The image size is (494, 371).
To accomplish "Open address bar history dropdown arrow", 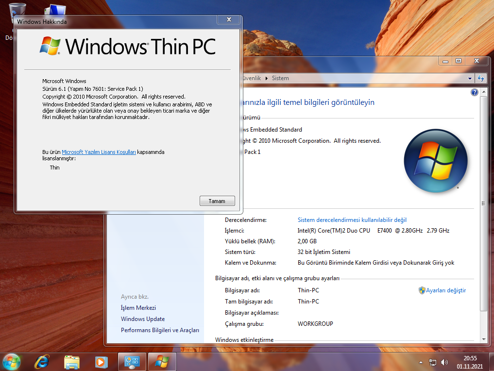I will (x=470, y=78).
